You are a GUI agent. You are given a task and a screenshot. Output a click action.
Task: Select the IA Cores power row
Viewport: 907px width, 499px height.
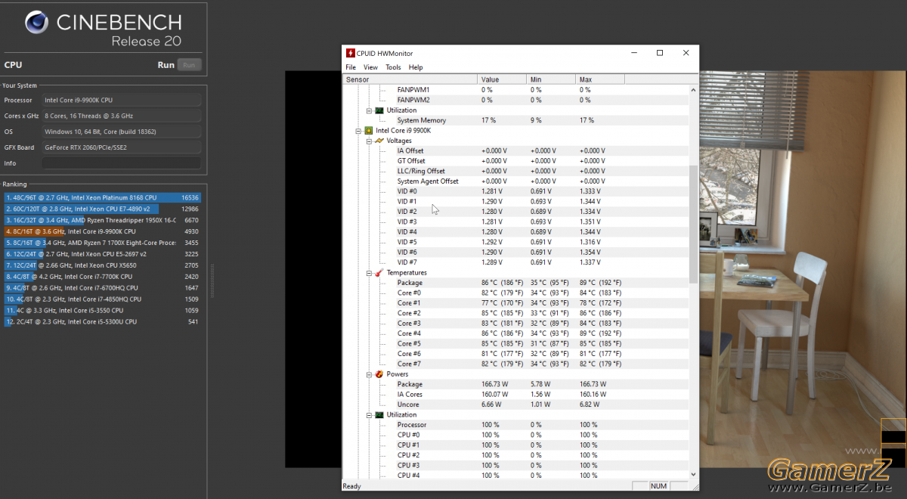click(x=516, y=395)
